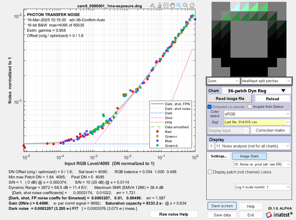Enable Acquire from Device checkbox
This screenshot has height=220, width=296.
coord(250,107)
